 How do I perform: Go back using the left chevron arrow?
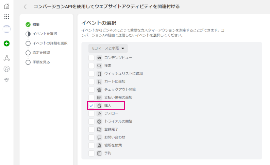pos(25,6)
